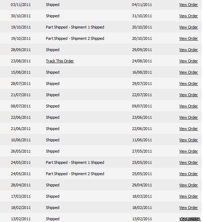Open View Order for 10/06/2011 row
Image resolution: width=203 pixels, height=222 pixels.
[189, 140]
